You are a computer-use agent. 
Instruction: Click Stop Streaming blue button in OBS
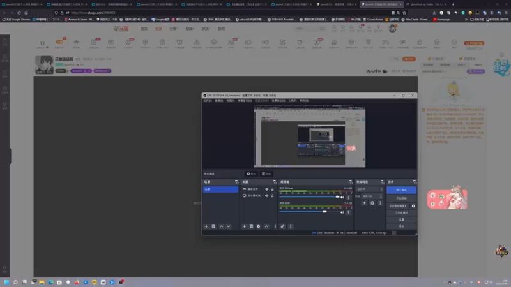[401, 189]
